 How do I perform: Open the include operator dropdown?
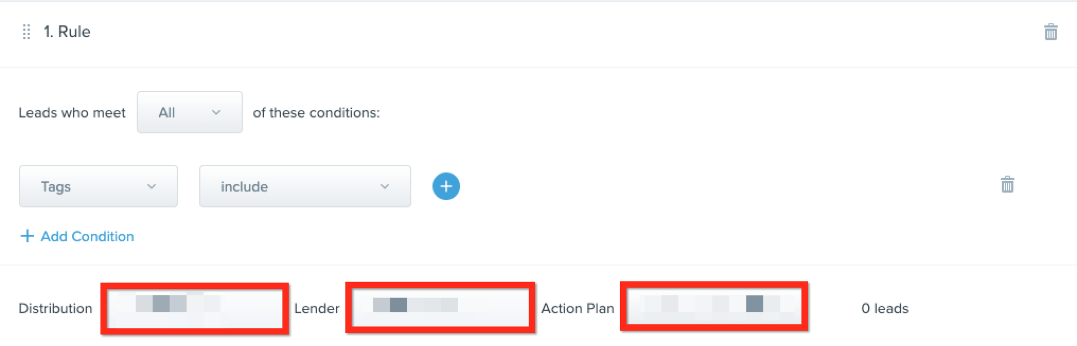(x=305, y=186)
